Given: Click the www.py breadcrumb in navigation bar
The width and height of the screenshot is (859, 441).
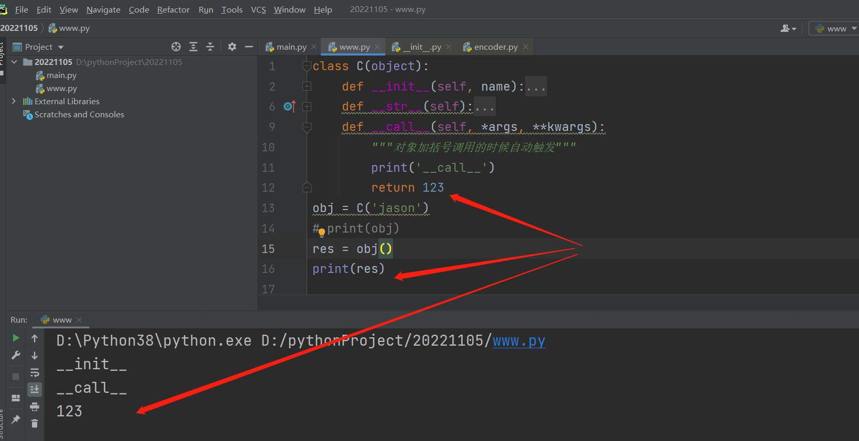Looking at the screenshot, I should click(69, 28).
